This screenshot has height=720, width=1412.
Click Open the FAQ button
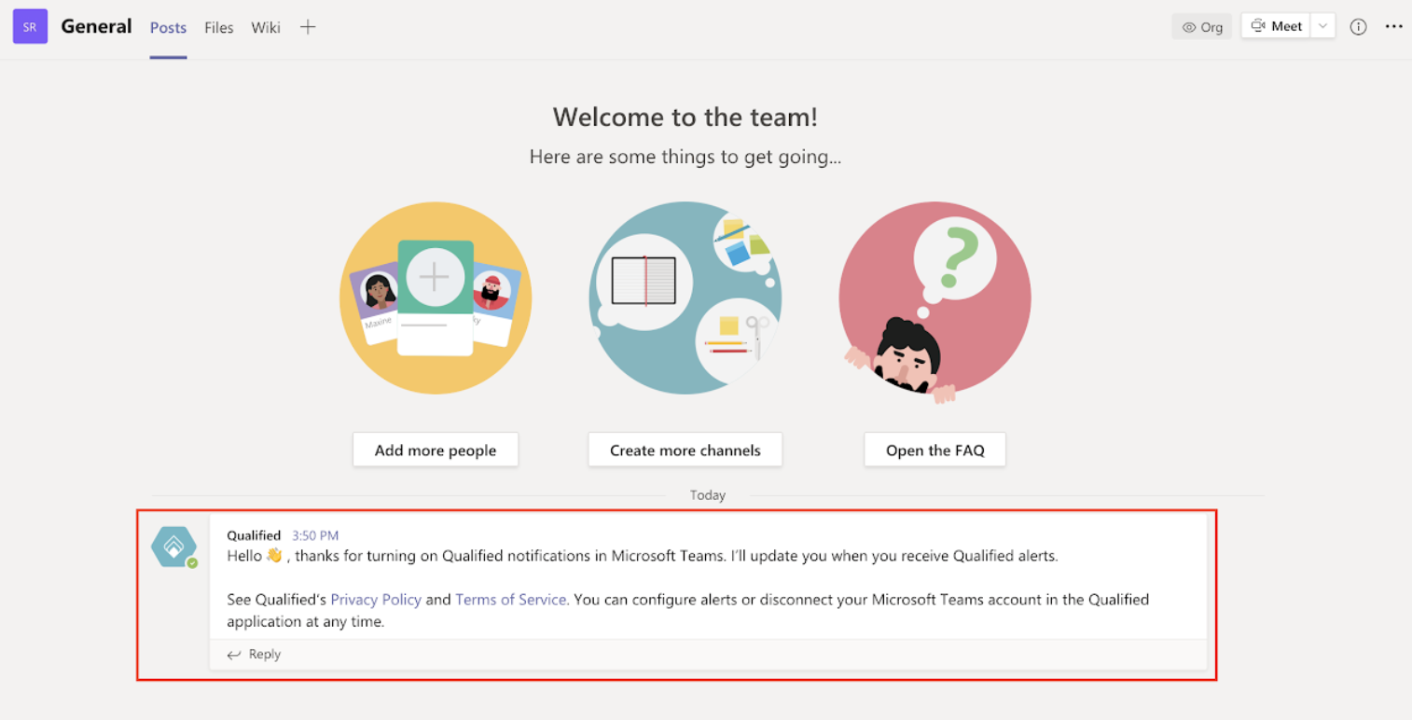(934, 450)
